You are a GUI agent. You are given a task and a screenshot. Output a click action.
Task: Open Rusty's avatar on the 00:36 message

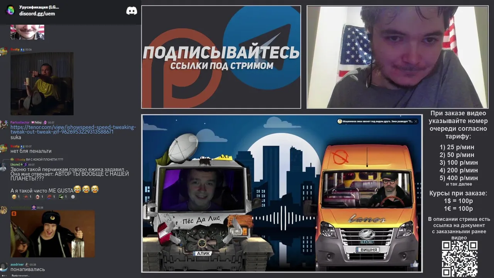3,51
